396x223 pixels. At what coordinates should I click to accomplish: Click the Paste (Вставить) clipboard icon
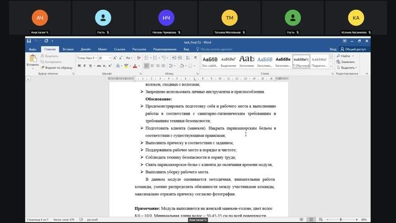coord(33,59)
